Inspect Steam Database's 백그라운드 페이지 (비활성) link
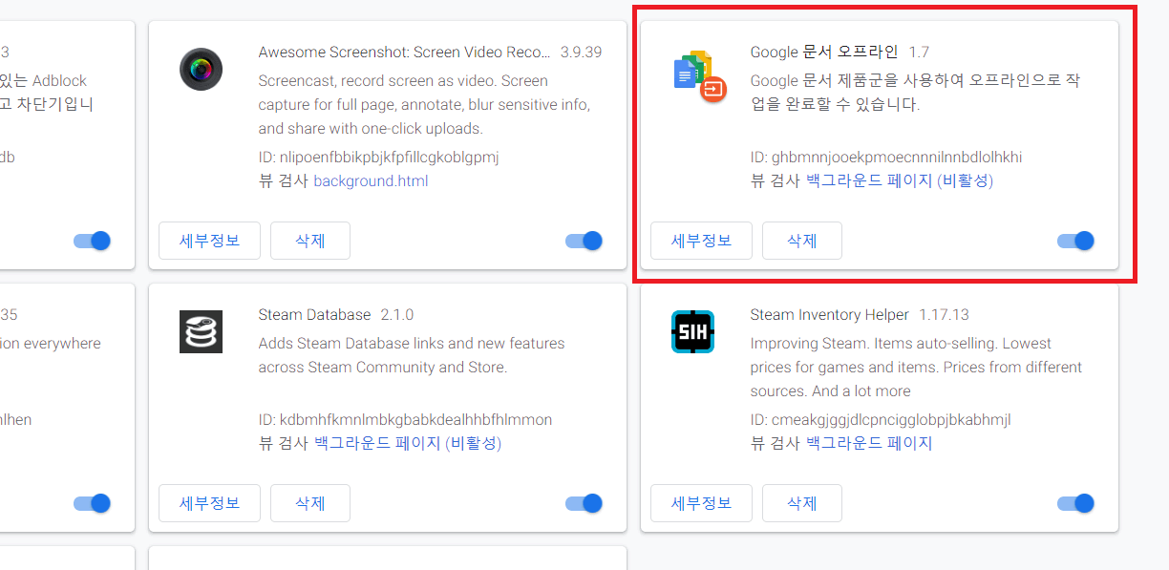1169x570 pixels. 408,443
